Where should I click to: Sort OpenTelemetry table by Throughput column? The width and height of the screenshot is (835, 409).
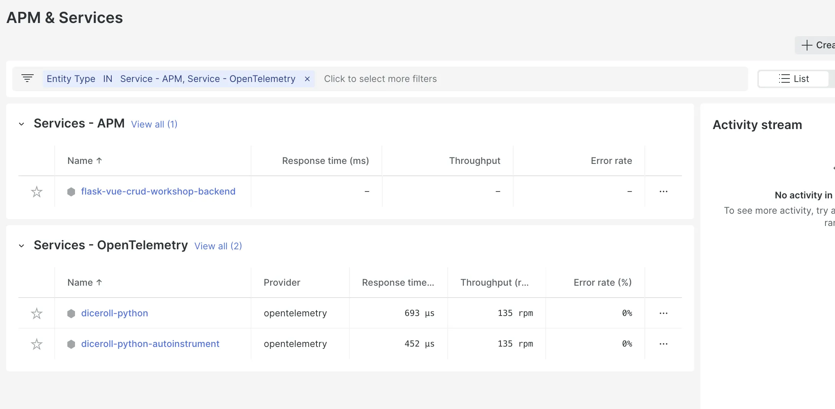click(x=494, y=283)
